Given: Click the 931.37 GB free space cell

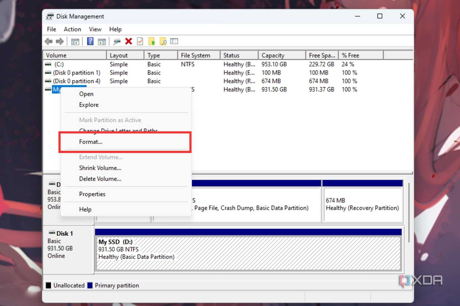Looking at the screenshot, I should point(321,90).
